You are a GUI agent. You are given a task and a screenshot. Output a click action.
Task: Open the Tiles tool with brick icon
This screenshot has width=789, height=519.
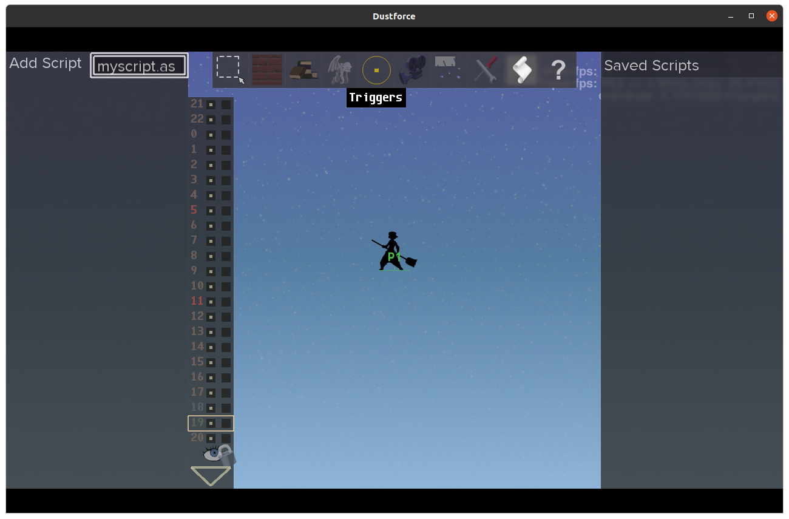pyautogui.click(x=267, y=70)
